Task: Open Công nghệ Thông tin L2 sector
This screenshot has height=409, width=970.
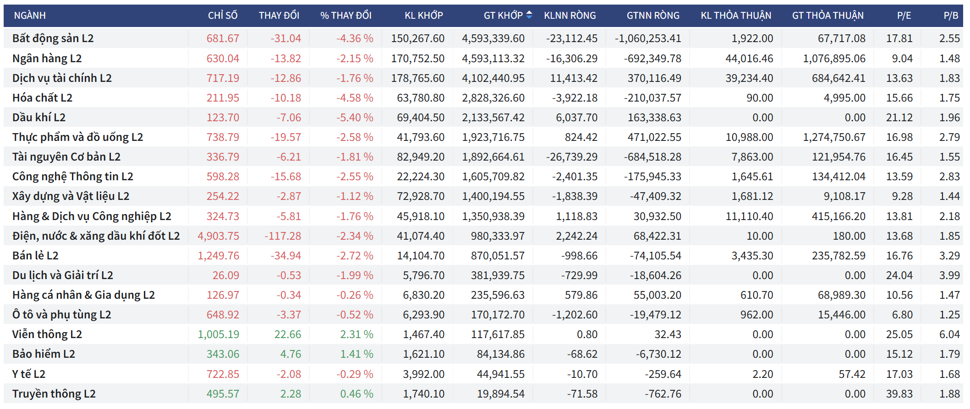Action: pyautogui.click(x=72, y=177)
